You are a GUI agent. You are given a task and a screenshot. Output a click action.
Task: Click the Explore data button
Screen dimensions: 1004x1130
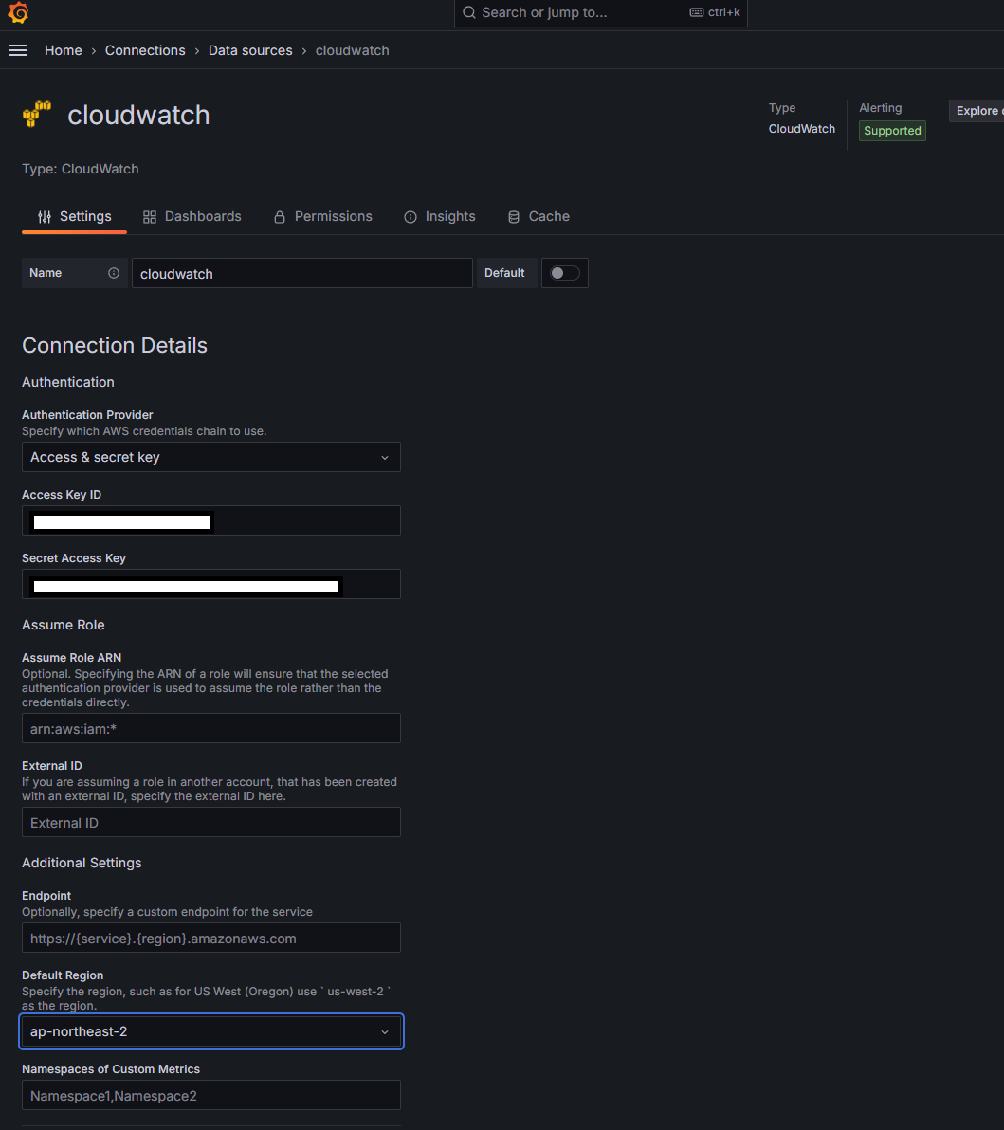(x=977, y=111)
